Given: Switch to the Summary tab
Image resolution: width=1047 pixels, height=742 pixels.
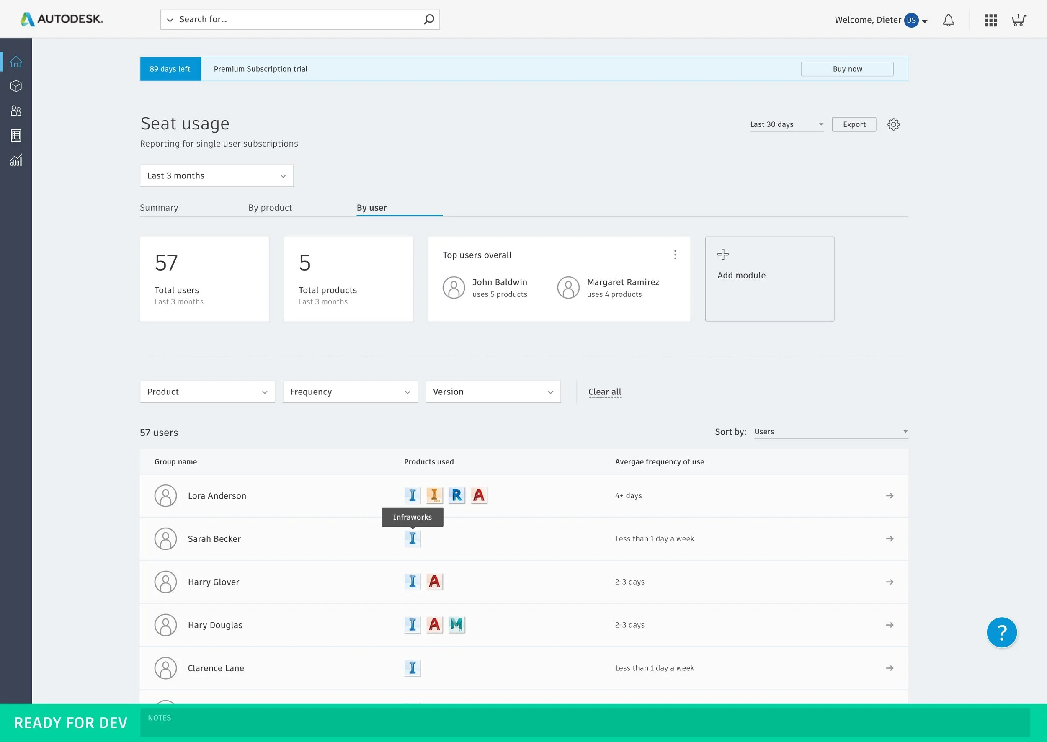Looking at the screenshot, I should point(159,207).
